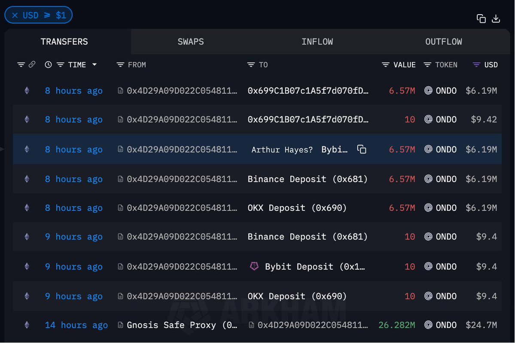Screen dimensions: 515x343
Task: Open ONDO token icon in Arthur Hayes row
Action: (428, 149)
